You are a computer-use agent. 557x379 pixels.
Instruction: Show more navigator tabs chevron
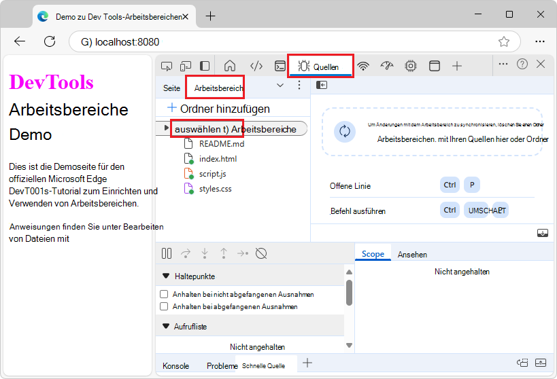coord(280,86)
